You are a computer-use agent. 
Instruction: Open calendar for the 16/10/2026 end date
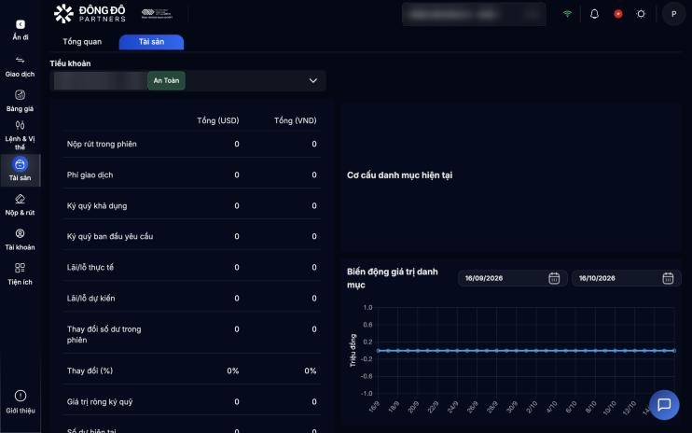tap(668, 278)
